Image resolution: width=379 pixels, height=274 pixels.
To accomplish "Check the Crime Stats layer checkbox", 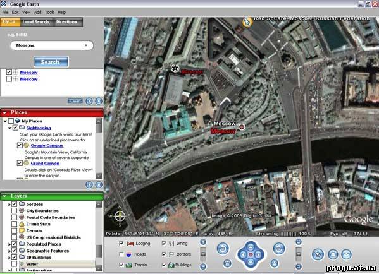I will tap(15, 224).
